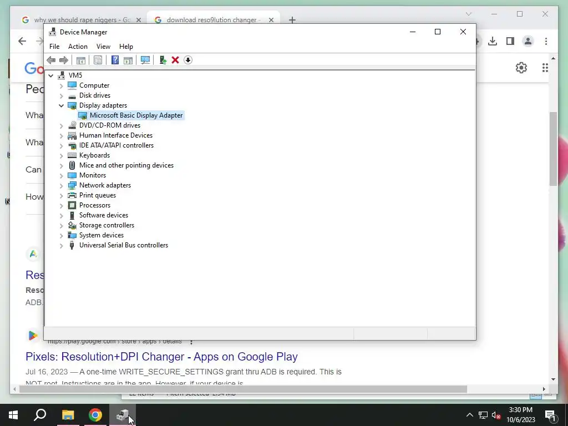Toggle the Show/Hide Action Pane toolbar icon

click(128, 60)
